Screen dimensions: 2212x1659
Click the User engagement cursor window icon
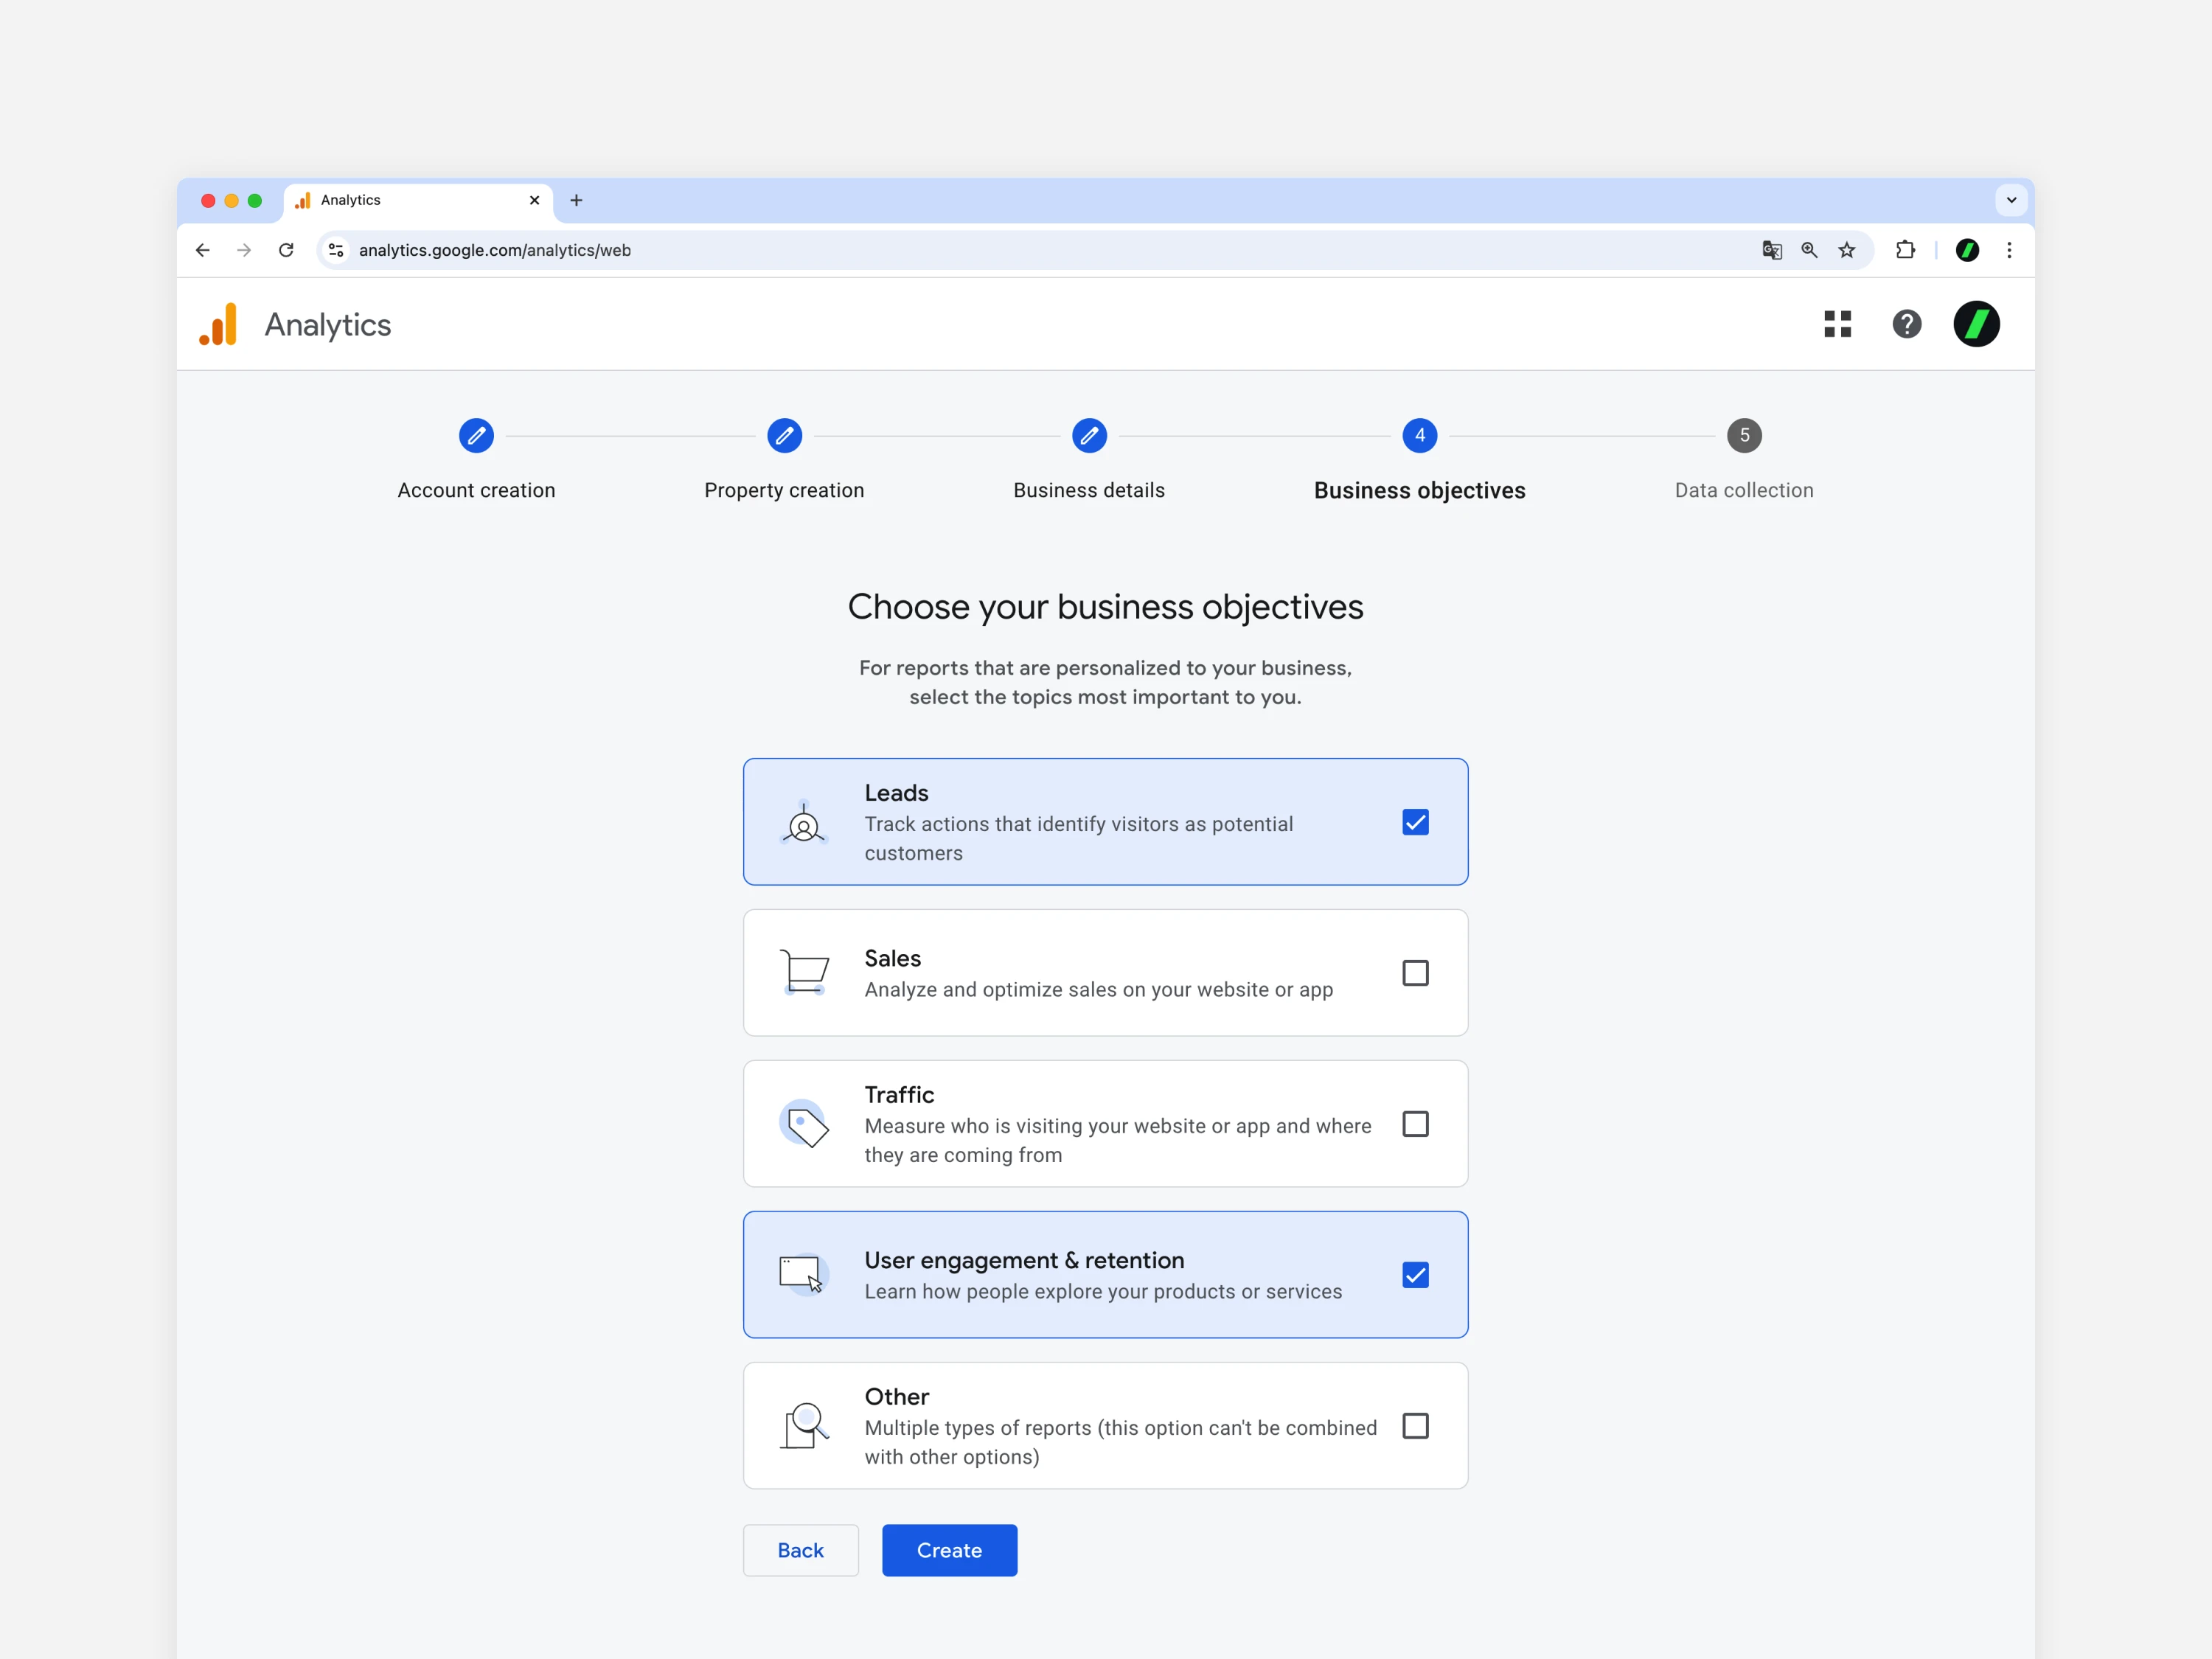803,1274
